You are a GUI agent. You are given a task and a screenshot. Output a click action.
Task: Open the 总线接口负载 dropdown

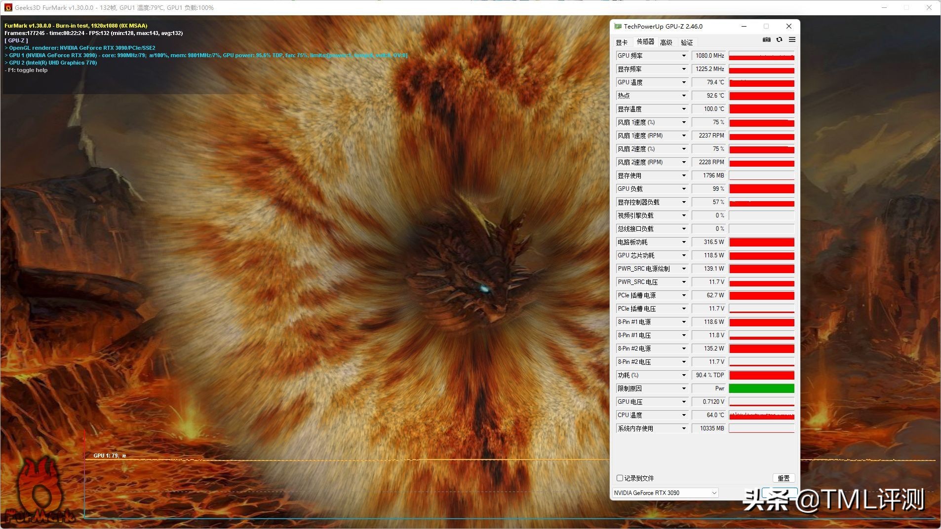click(x=684, y=229)
